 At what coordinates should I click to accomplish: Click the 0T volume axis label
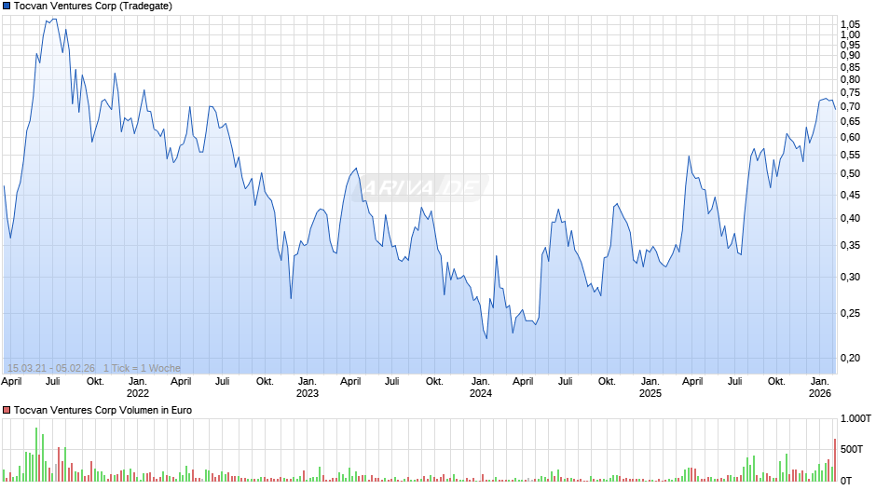pos(846,481)
